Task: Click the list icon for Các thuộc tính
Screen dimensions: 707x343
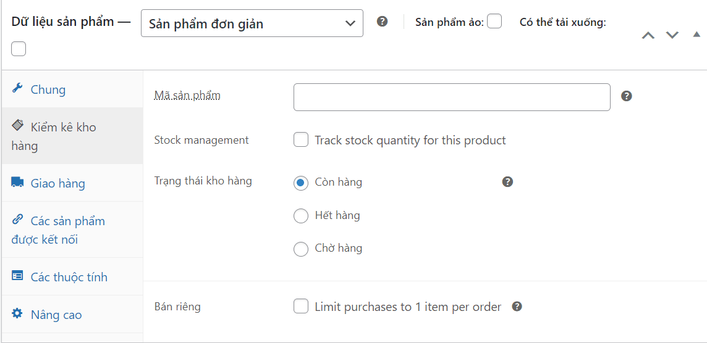Action: [x=17, y=276]
